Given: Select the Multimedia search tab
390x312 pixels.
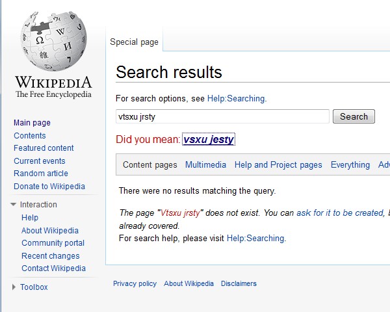Looking at the screenshot, I should (x=205, y=164).
